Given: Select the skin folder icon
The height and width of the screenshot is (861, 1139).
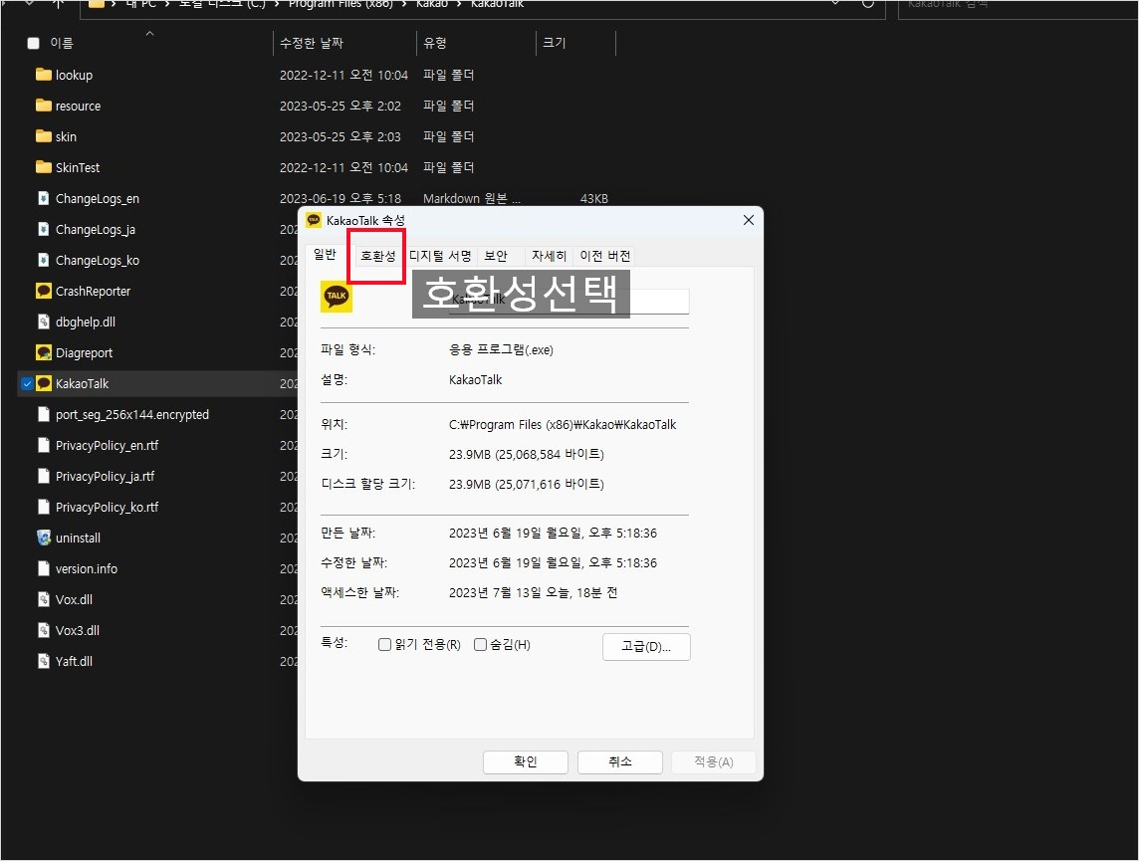Looking at the screenshot, I should coord(44,136).
